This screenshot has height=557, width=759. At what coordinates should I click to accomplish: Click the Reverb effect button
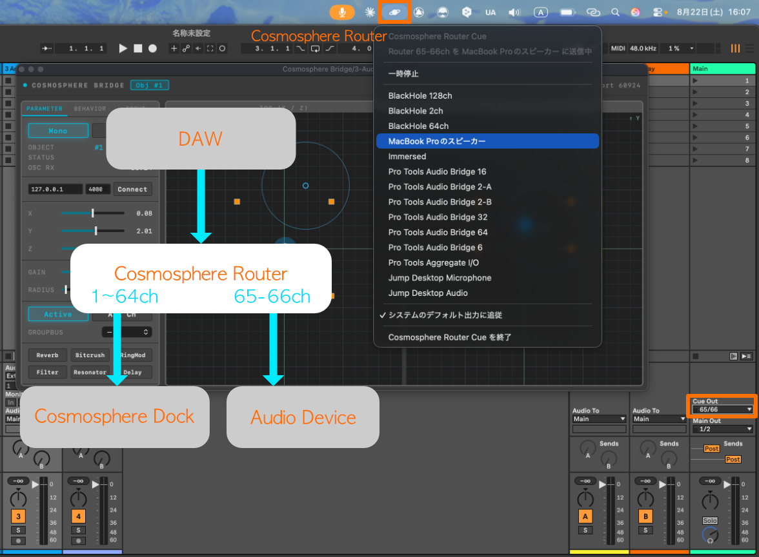click(x=48, y=355)
